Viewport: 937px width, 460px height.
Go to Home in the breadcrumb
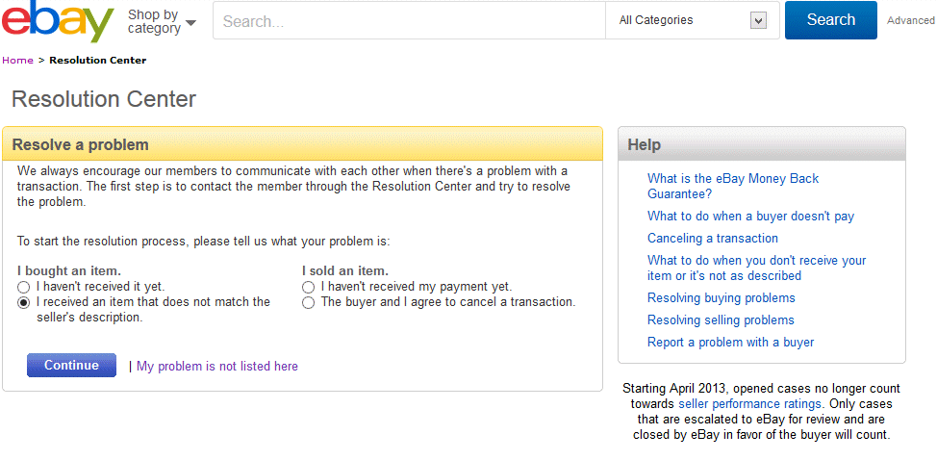coord(17,61)
